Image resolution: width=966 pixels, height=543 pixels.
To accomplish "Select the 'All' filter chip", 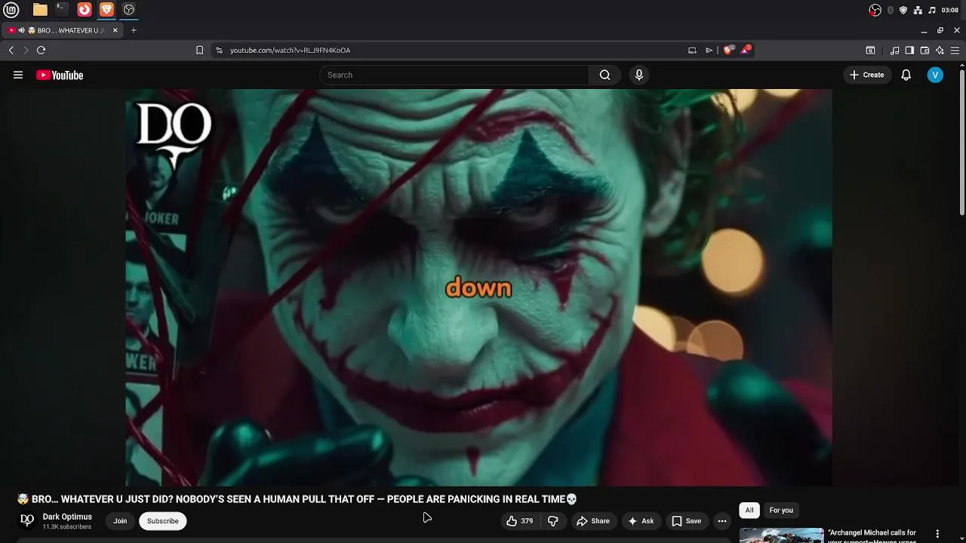I will (749, 511).
